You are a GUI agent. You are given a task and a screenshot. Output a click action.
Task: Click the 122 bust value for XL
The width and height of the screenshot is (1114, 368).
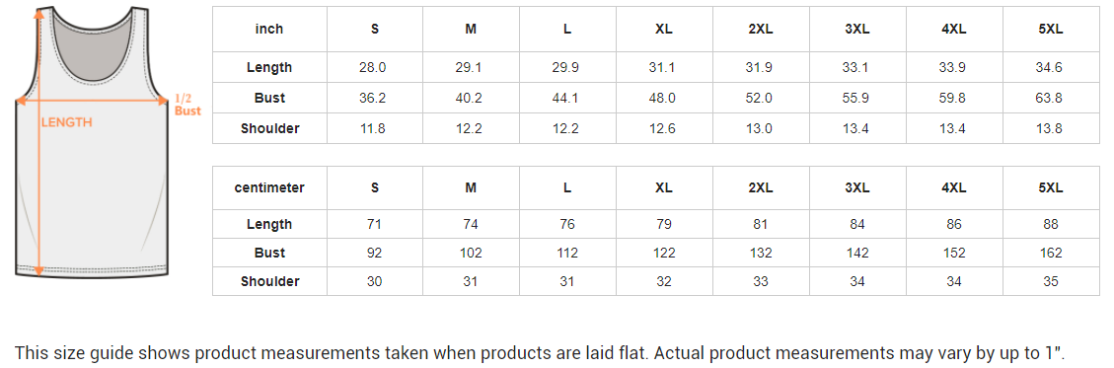click(x=664, y=253)
